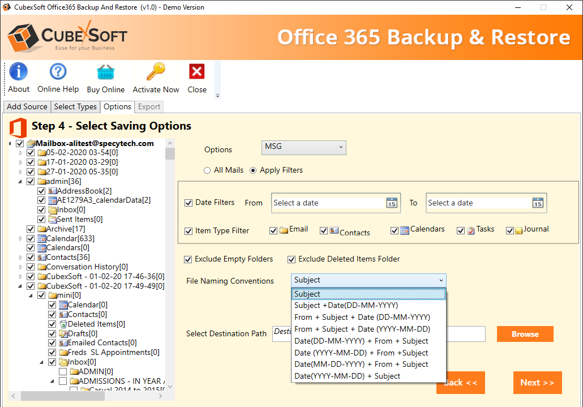Click the Next >> button
This screenshot has width=583, height=407.
(537, 383)
